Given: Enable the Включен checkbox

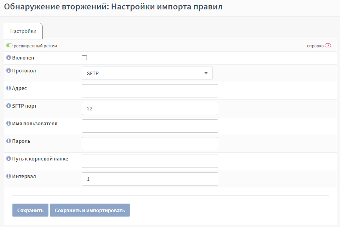Looking at the screenshot, I should pyautogui.click(x=84, y=58).
